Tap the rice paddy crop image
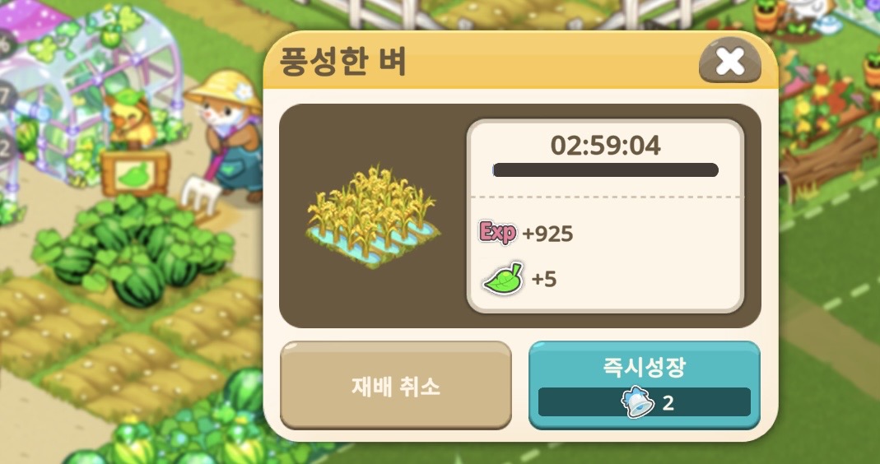Screen dimensions: 880x464 pos(373,216)
